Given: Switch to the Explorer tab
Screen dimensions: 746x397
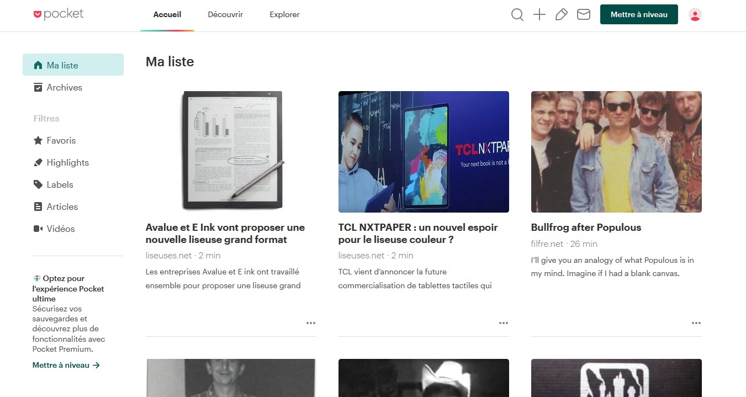Looking at the screenshot, I should point(284,15).
